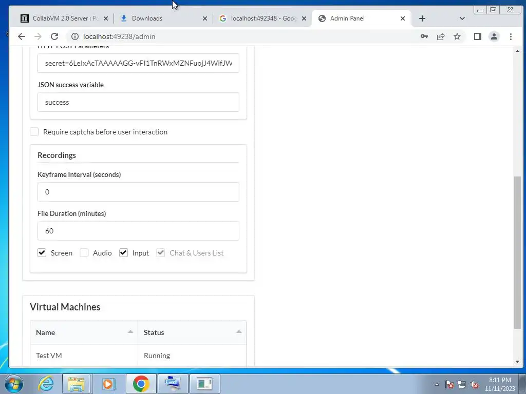Click the File Duration minutes field
The width and height of the screenshot is (526, 394).
coord(138,231)
